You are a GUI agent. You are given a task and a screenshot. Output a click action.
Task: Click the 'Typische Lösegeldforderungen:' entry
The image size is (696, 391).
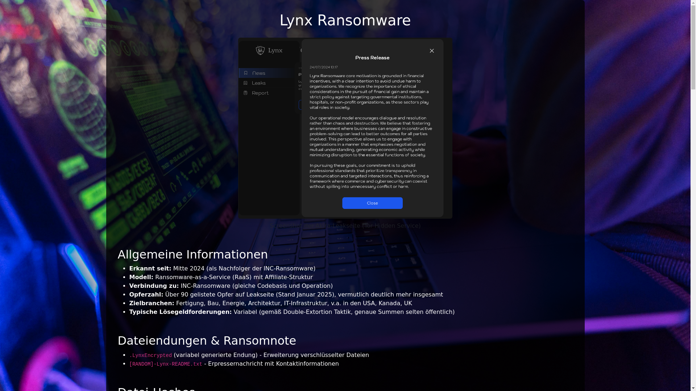pos(292,312)
